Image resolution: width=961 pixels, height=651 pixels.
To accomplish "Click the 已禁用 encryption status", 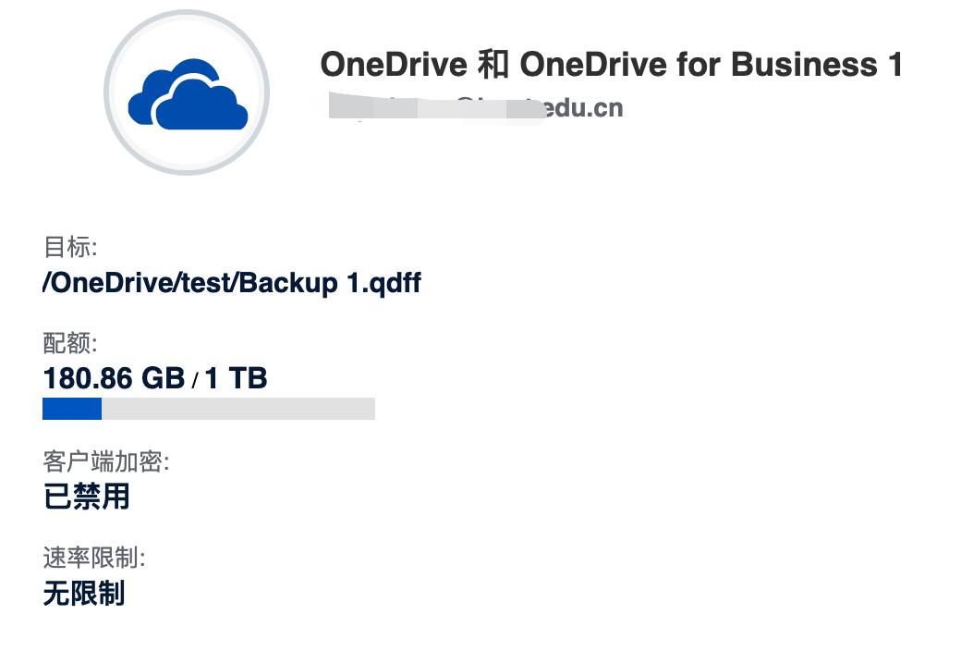I will click(x=87, y=497).
